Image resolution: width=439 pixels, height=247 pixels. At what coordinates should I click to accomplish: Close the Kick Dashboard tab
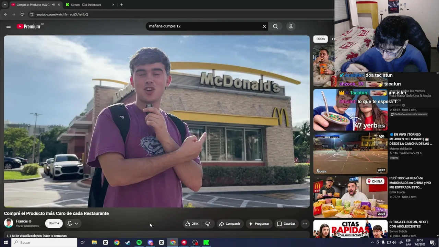113,5
